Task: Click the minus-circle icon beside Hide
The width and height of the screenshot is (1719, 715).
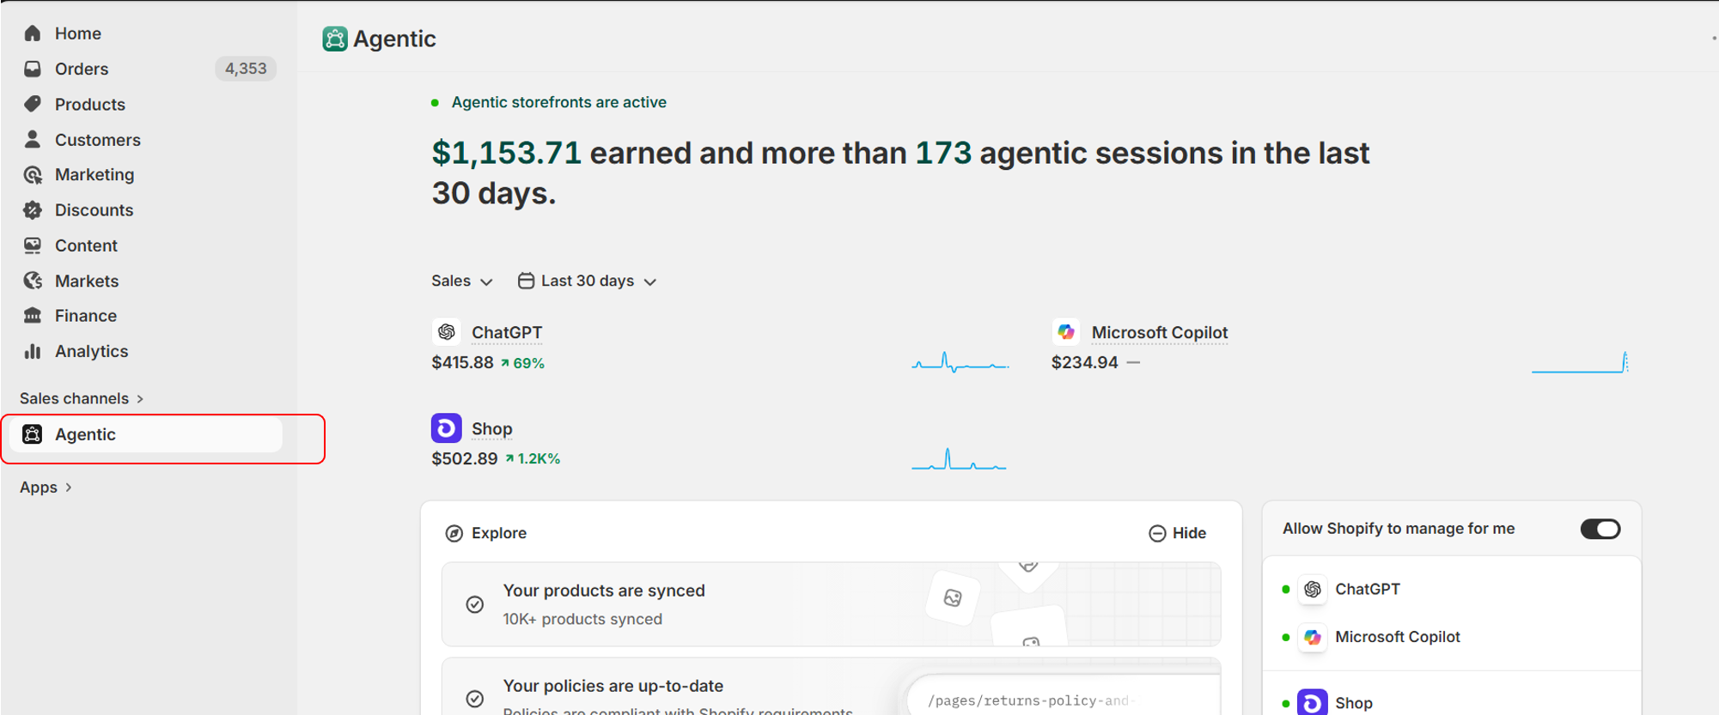Action: [1157, 534]
